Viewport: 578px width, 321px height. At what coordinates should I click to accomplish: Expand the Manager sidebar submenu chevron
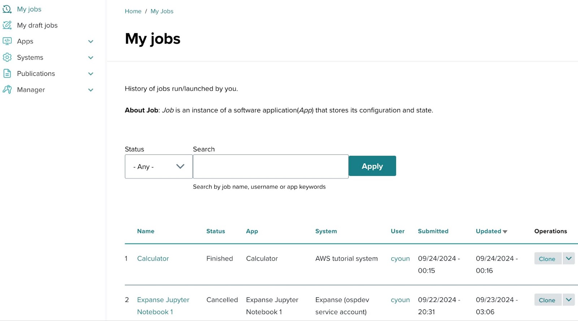point(91,90)
